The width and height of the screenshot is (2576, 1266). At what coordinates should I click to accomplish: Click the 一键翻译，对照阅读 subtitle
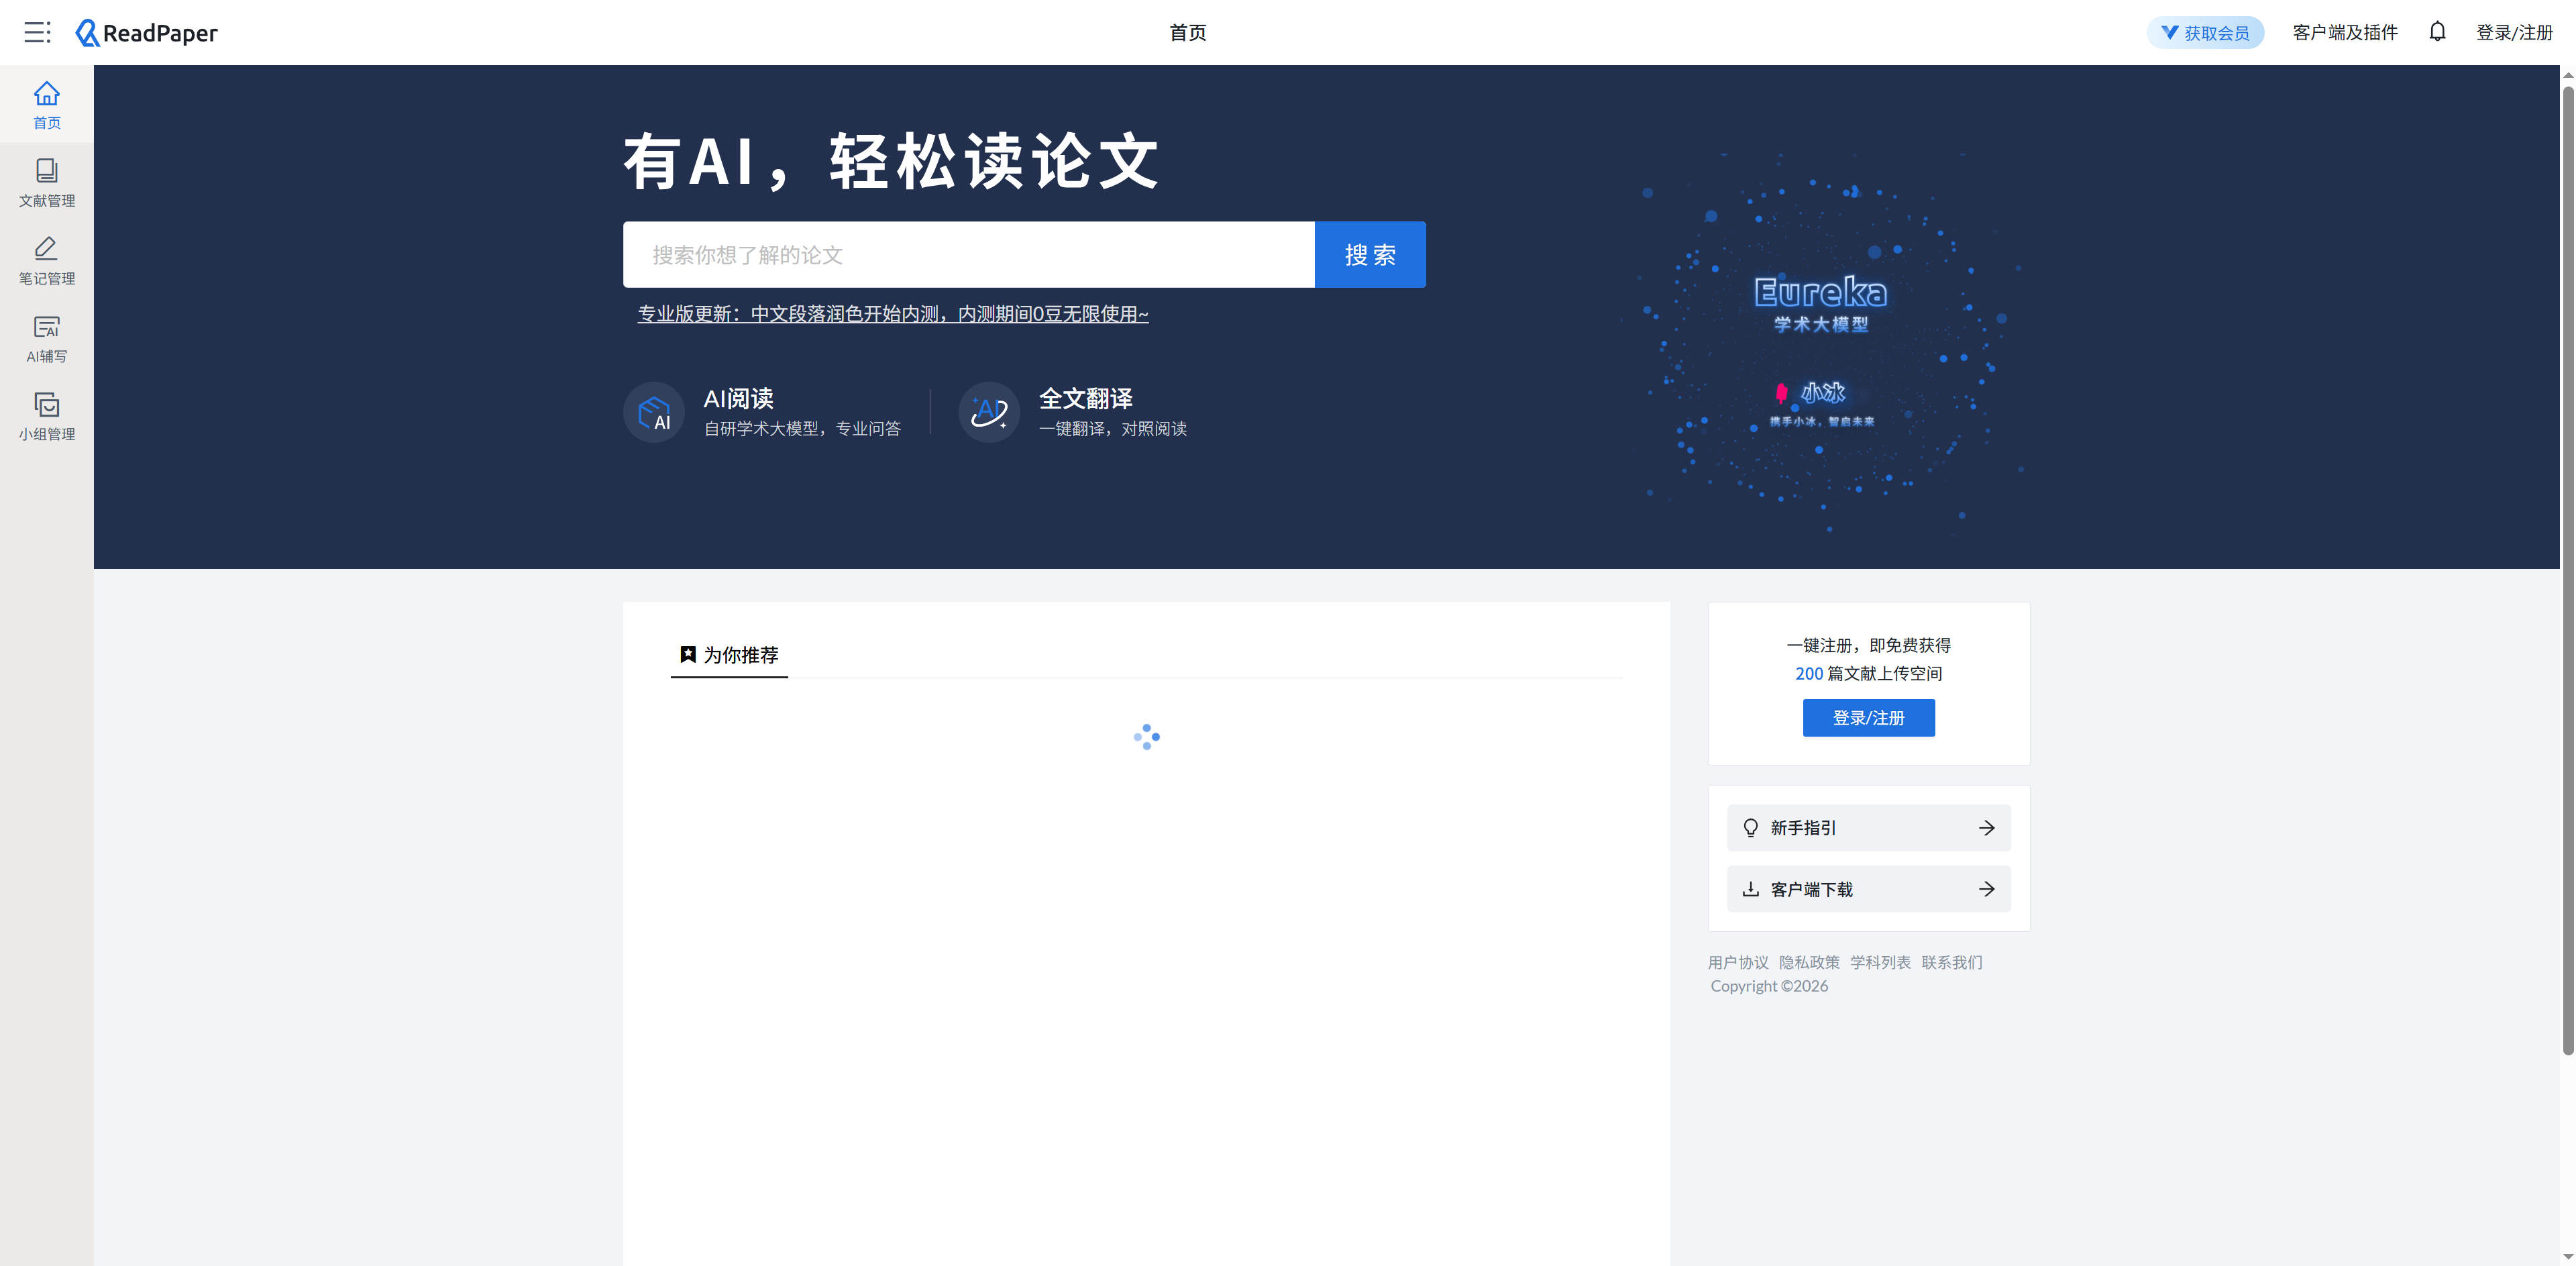pyautogui.click(x=1113, y=429)
